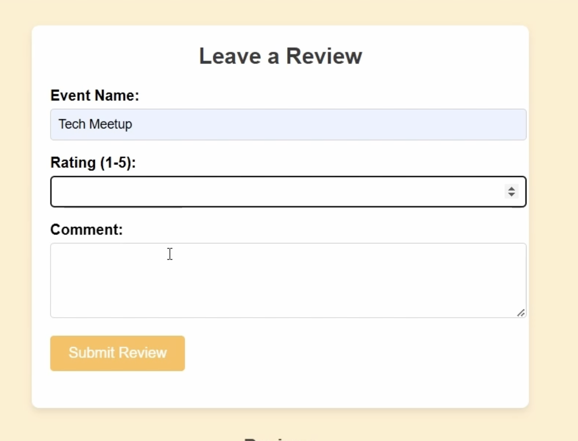578x441 pixels.
Task: Click the Event Name input field
Action: coord(288,124)
